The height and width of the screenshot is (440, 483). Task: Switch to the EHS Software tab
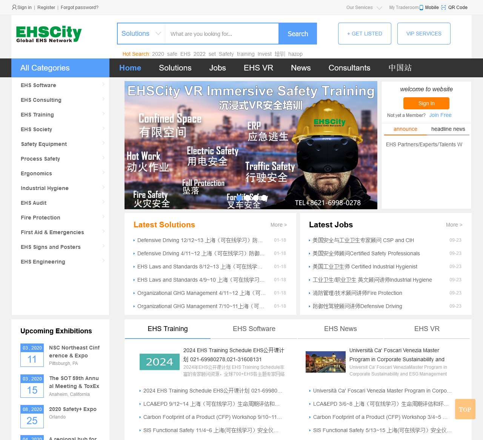[x=254, y=329]
